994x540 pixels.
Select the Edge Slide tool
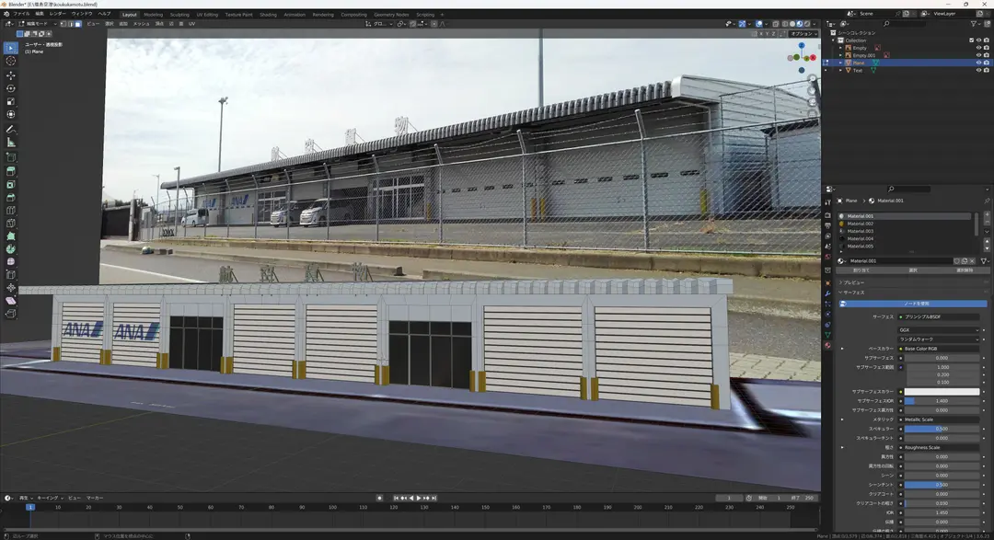(x=11, y=274)
